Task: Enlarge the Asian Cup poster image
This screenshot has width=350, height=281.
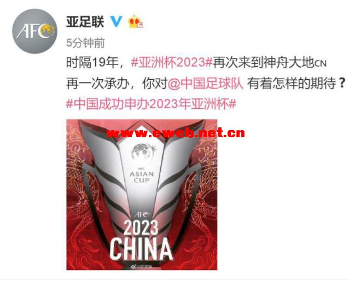Action: click(142, 195)
